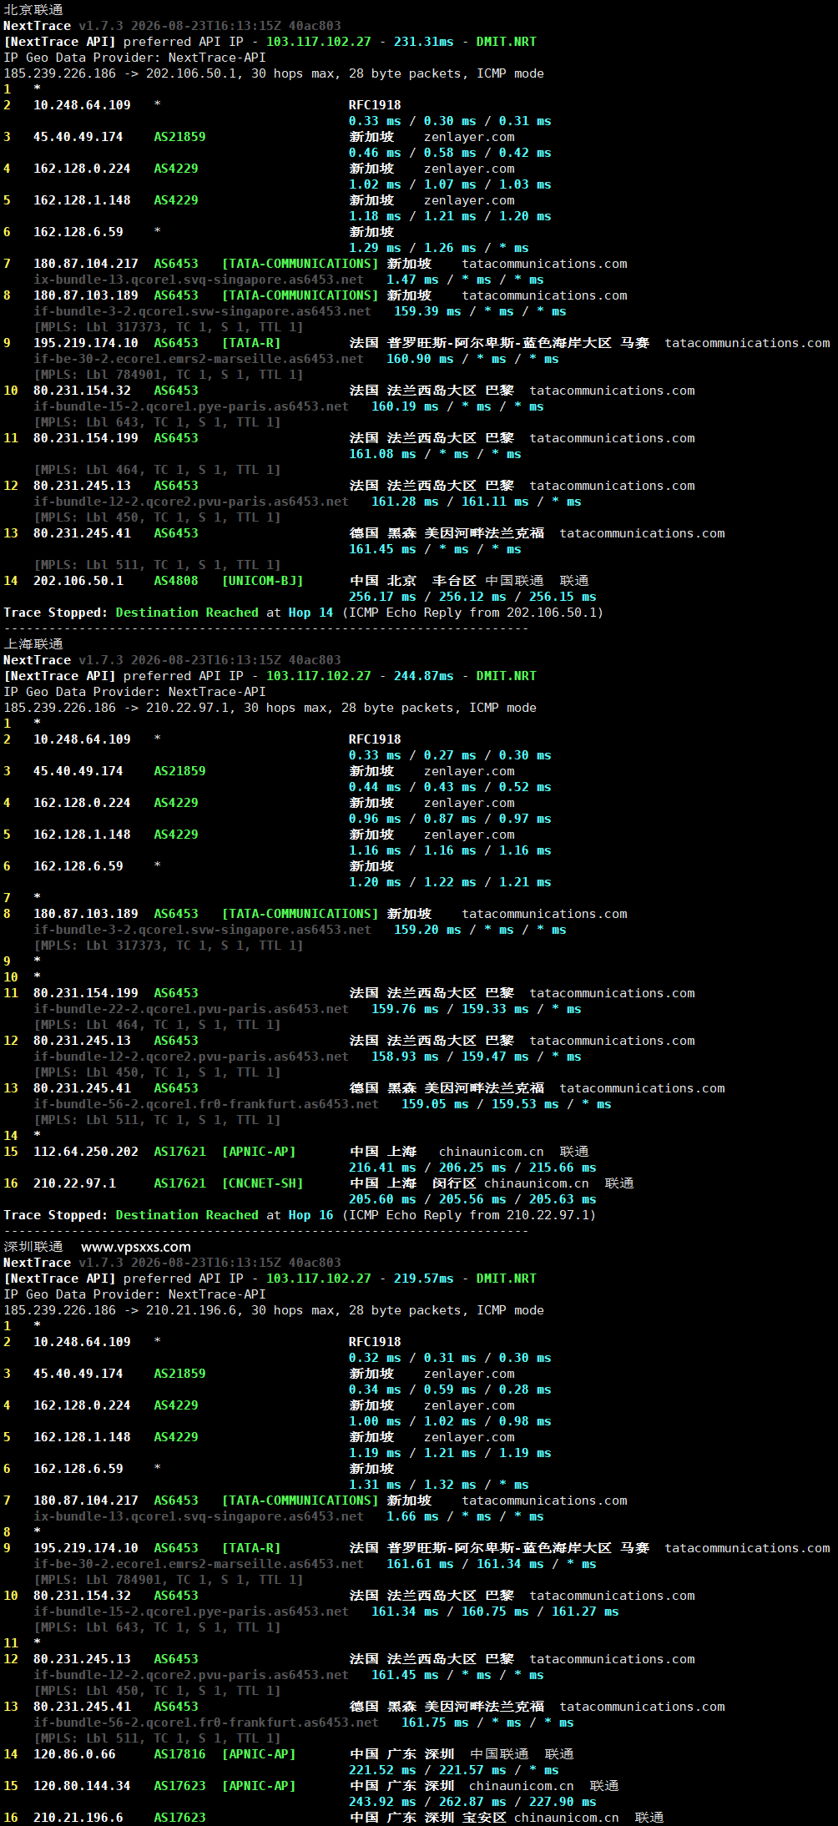
Task: Select the 219.57ms API latency value
Action: pos(424,1279)
